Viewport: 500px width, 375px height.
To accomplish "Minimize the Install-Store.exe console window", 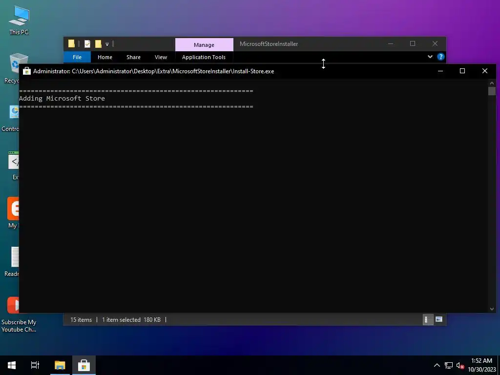I will pyautogui.click(x=440, y=71).
